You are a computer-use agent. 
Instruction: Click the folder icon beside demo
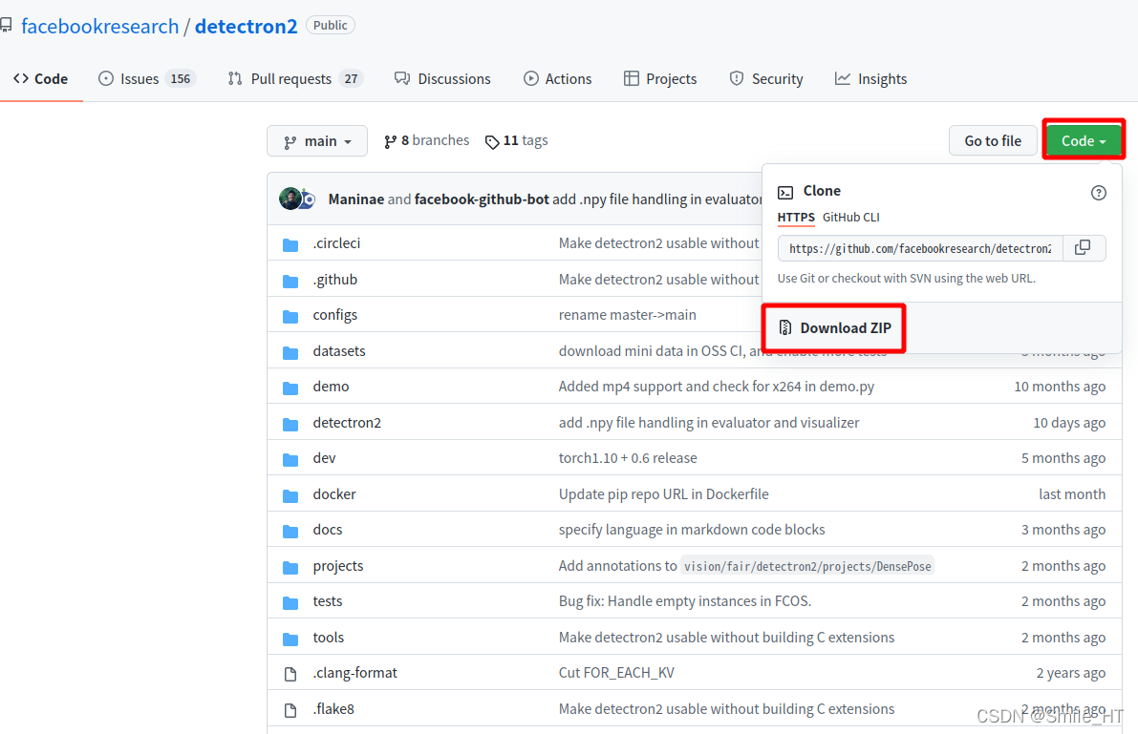tap(290, 388)
